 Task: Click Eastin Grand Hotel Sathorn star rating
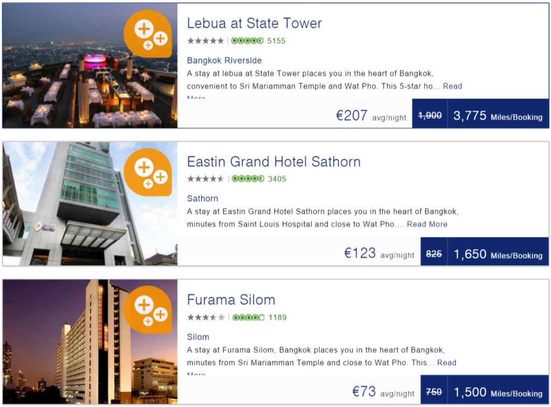coord(206,179)
